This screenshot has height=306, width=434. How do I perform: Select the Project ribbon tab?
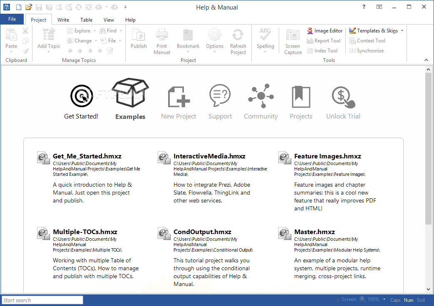pyautogui.click(x=38, y=20)
